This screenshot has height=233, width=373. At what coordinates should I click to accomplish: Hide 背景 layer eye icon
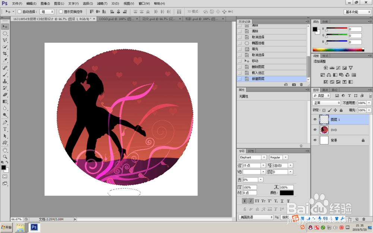315,140
